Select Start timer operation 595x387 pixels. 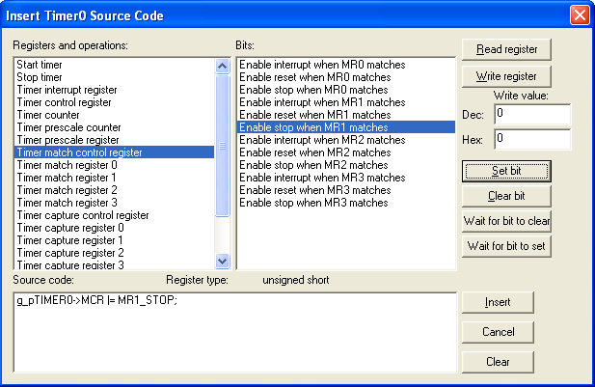coord(114,65)
